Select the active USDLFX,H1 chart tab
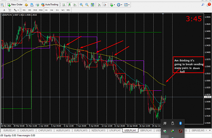The image size is (212, 138). (130, 131)
